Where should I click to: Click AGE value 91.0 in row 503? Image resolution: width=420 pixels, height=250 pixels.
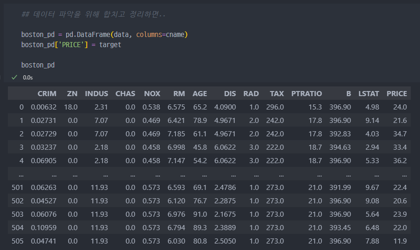(x=200, y=214)
